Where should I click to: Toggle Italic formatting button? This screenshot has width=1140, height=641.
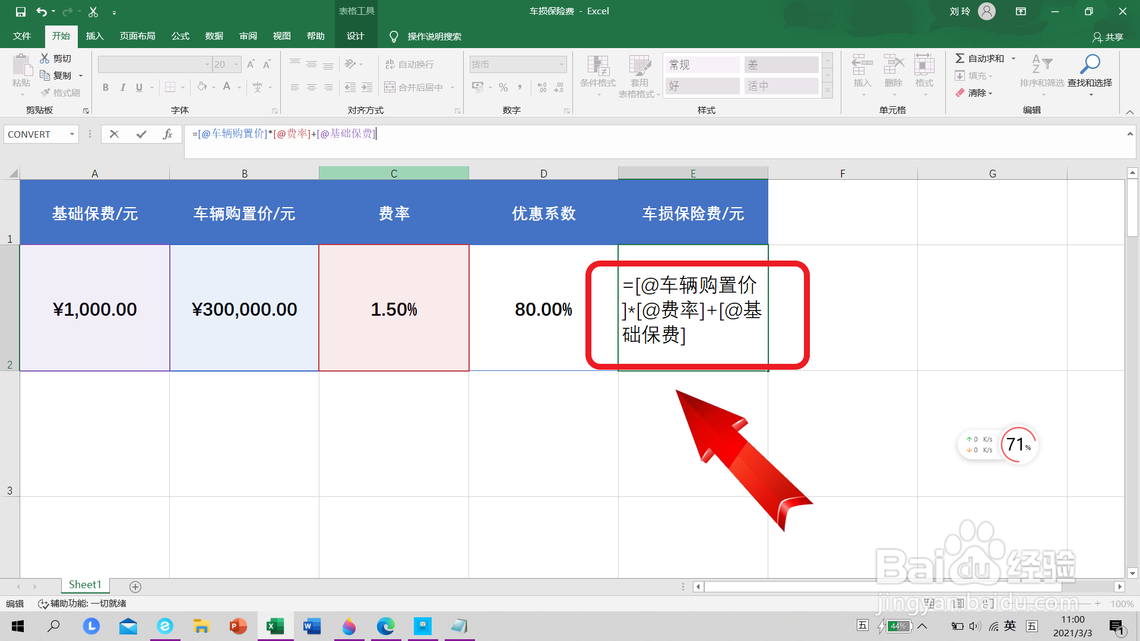[122, 87]
